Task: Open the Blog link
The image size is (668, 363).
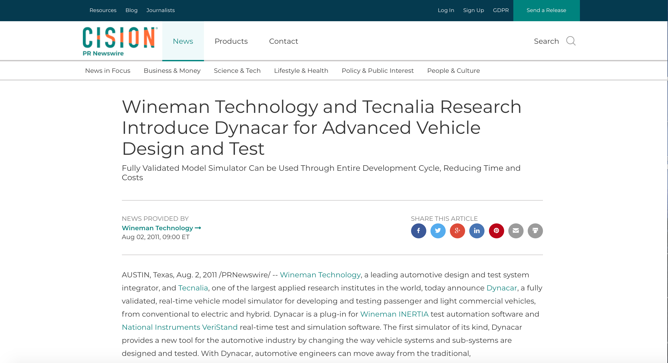Action: tap(131, 10)
